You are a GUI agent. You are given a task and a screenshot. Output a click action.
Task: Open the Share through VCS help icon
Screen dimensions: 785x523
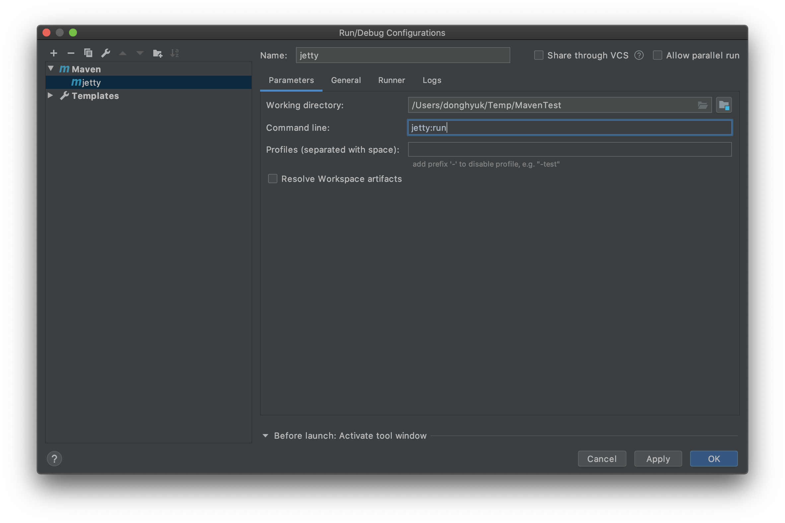[639, 55]
